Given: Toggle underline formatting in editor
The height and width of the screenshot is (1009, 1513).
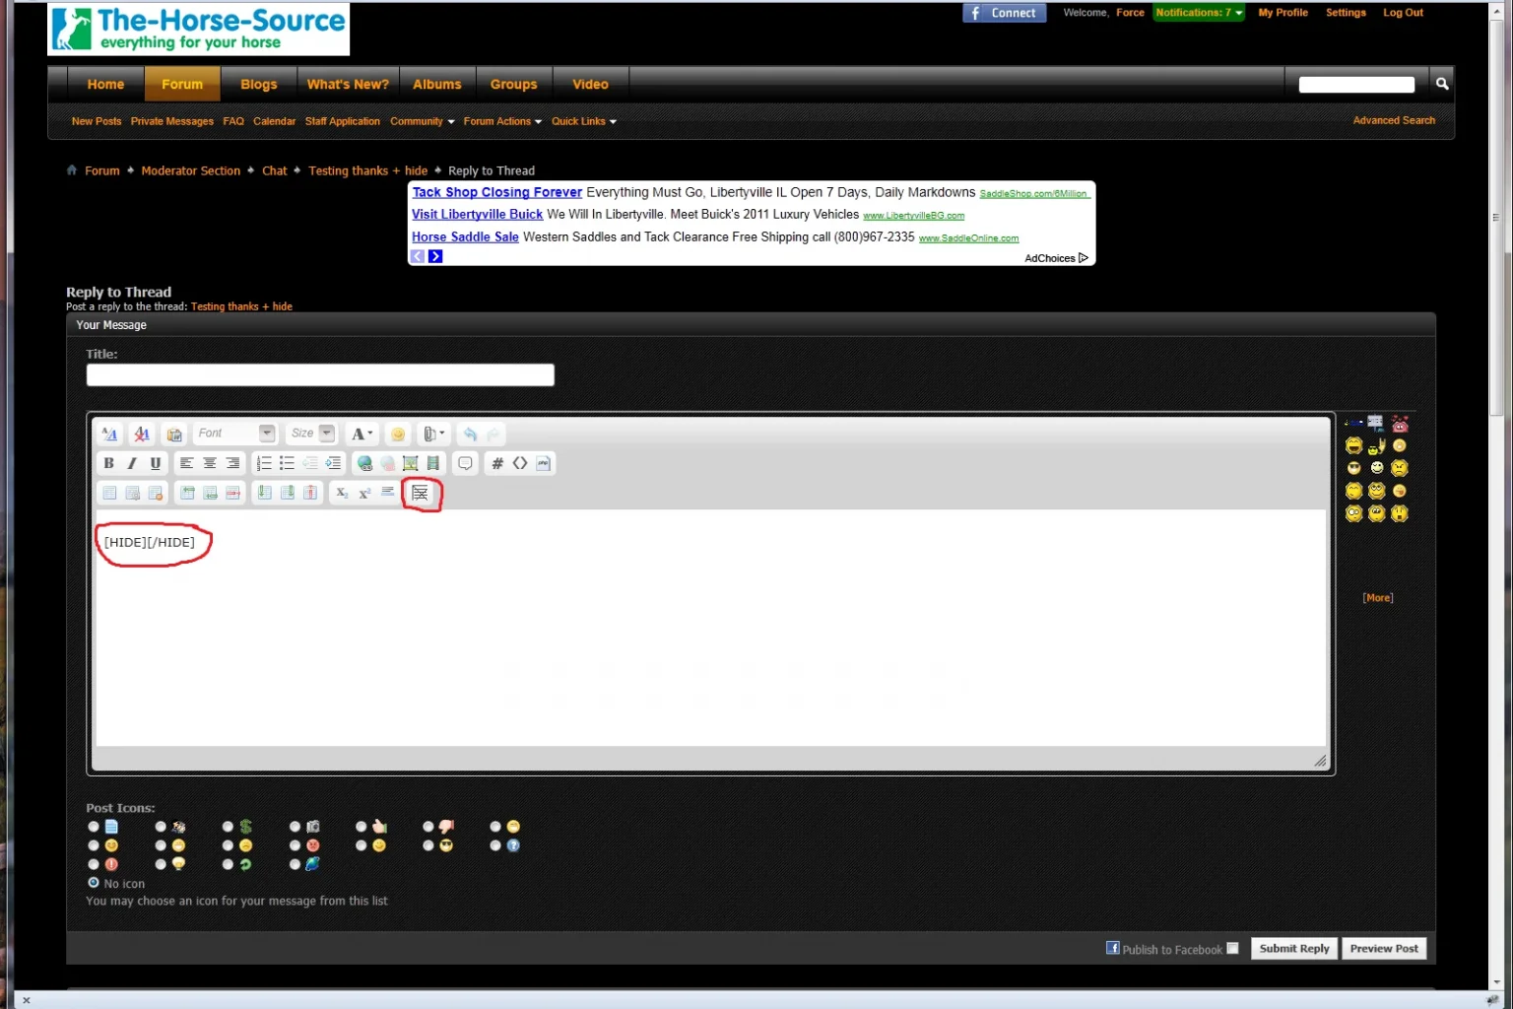Looking at the screenshot, I should [155, 463].
